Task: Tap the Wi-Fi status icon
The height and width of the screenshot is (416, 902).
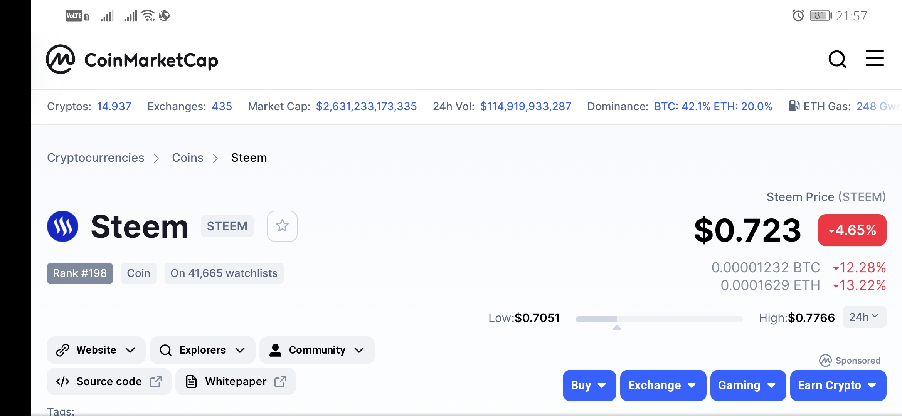Action: [x=148, y=16]
